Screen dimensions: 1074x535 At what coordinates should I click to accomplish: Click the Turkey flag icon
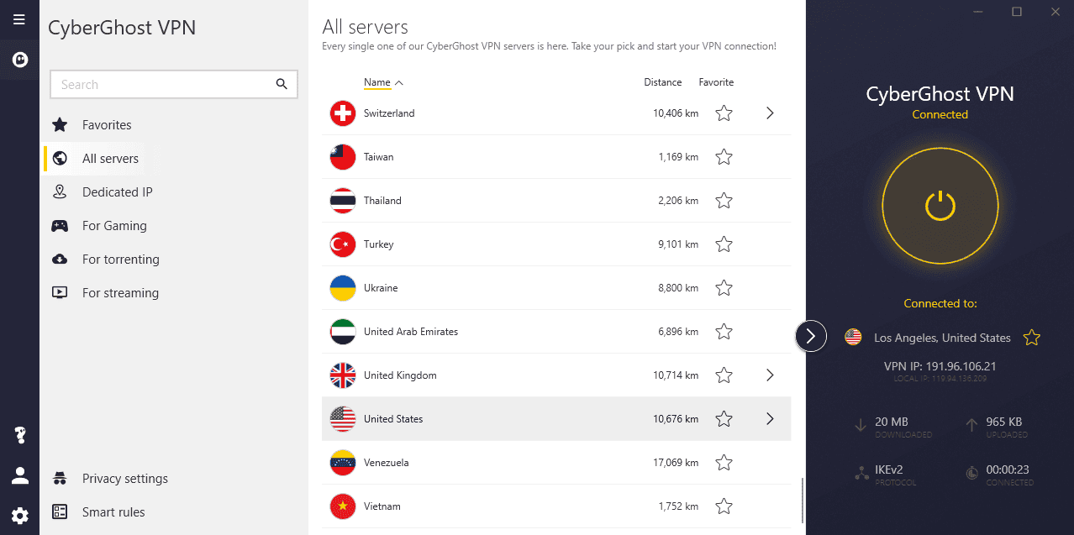pos(343,244)
